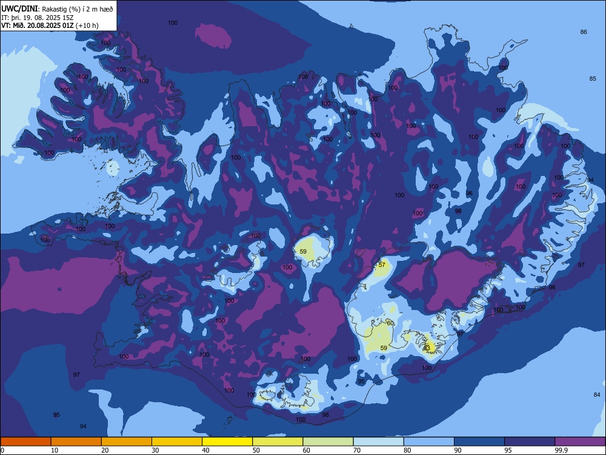Click the 60-70 light green legend swatch
Screen dimensions: 606x455
[x=328, y=442]
